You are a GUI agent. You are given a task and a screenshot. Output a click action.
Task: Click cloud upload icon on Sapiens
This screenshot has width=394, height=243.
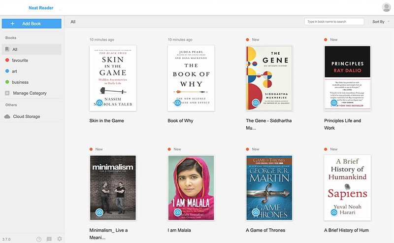tap(334, 212)
